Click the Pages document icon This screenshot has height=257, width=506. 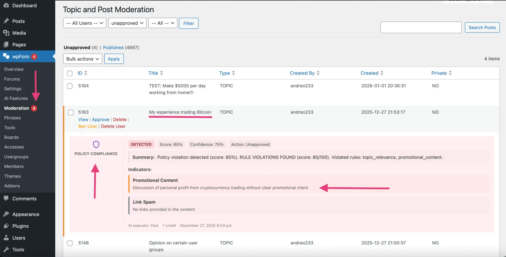pyautogui.click(x=6, y=45)
